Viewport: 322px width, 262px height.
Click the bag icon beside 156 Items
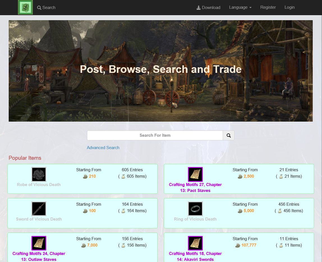point(123,245)
